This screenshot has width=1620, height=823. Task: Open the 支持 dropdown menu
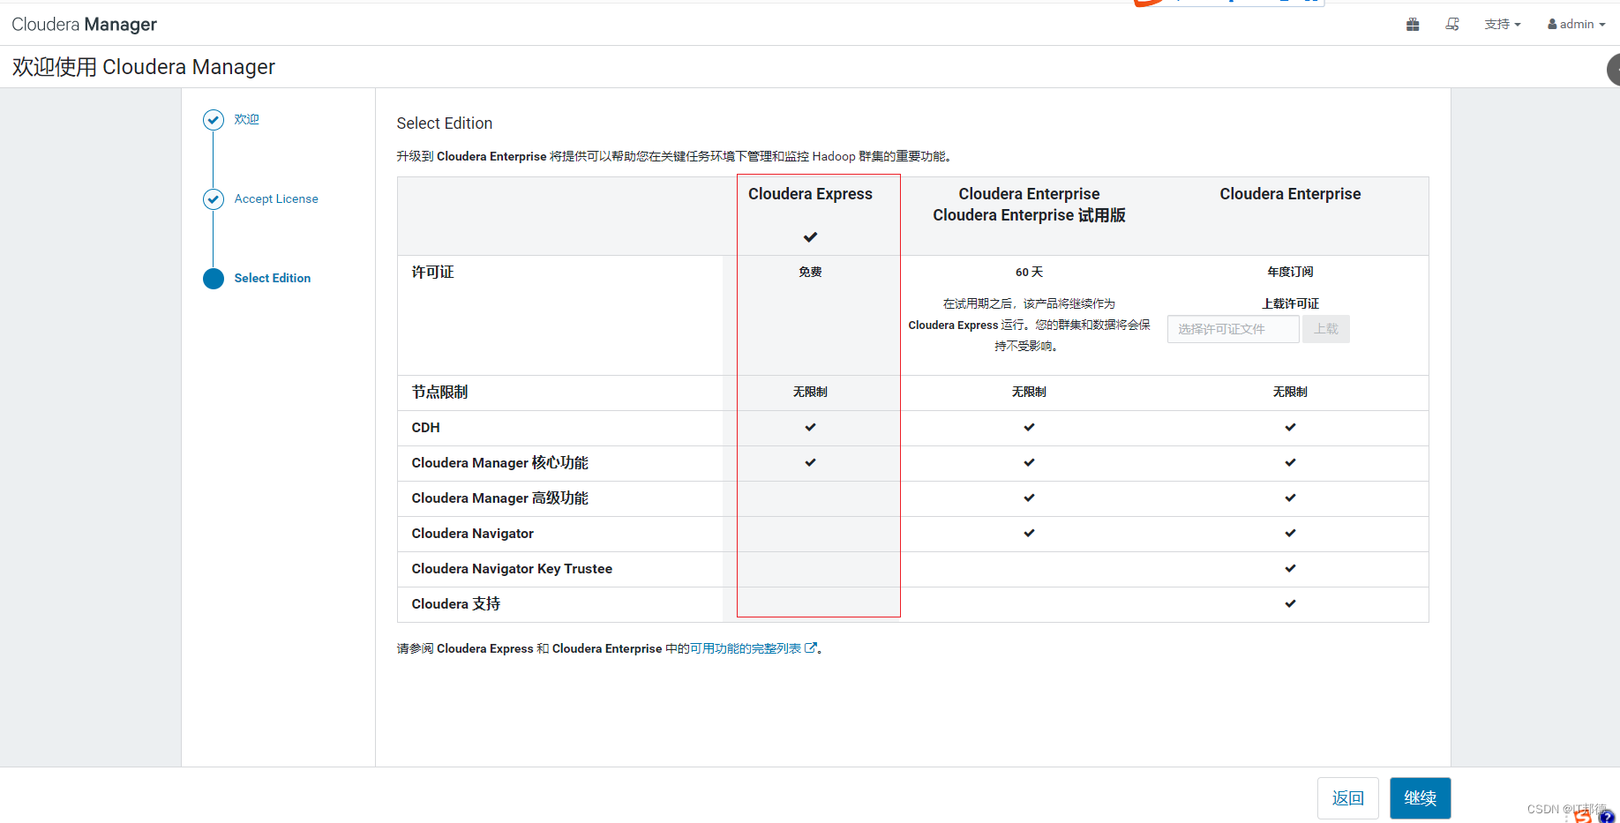click(x=1503, y=25)
